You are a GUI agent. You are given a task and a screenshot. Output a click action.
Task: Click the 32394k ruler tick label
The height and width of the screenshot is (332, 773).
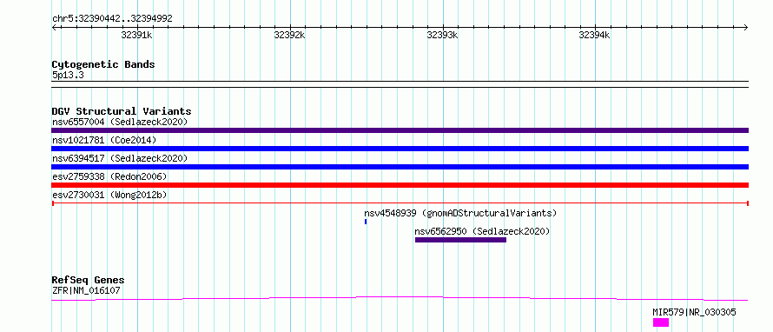click(x=595, y=35)
